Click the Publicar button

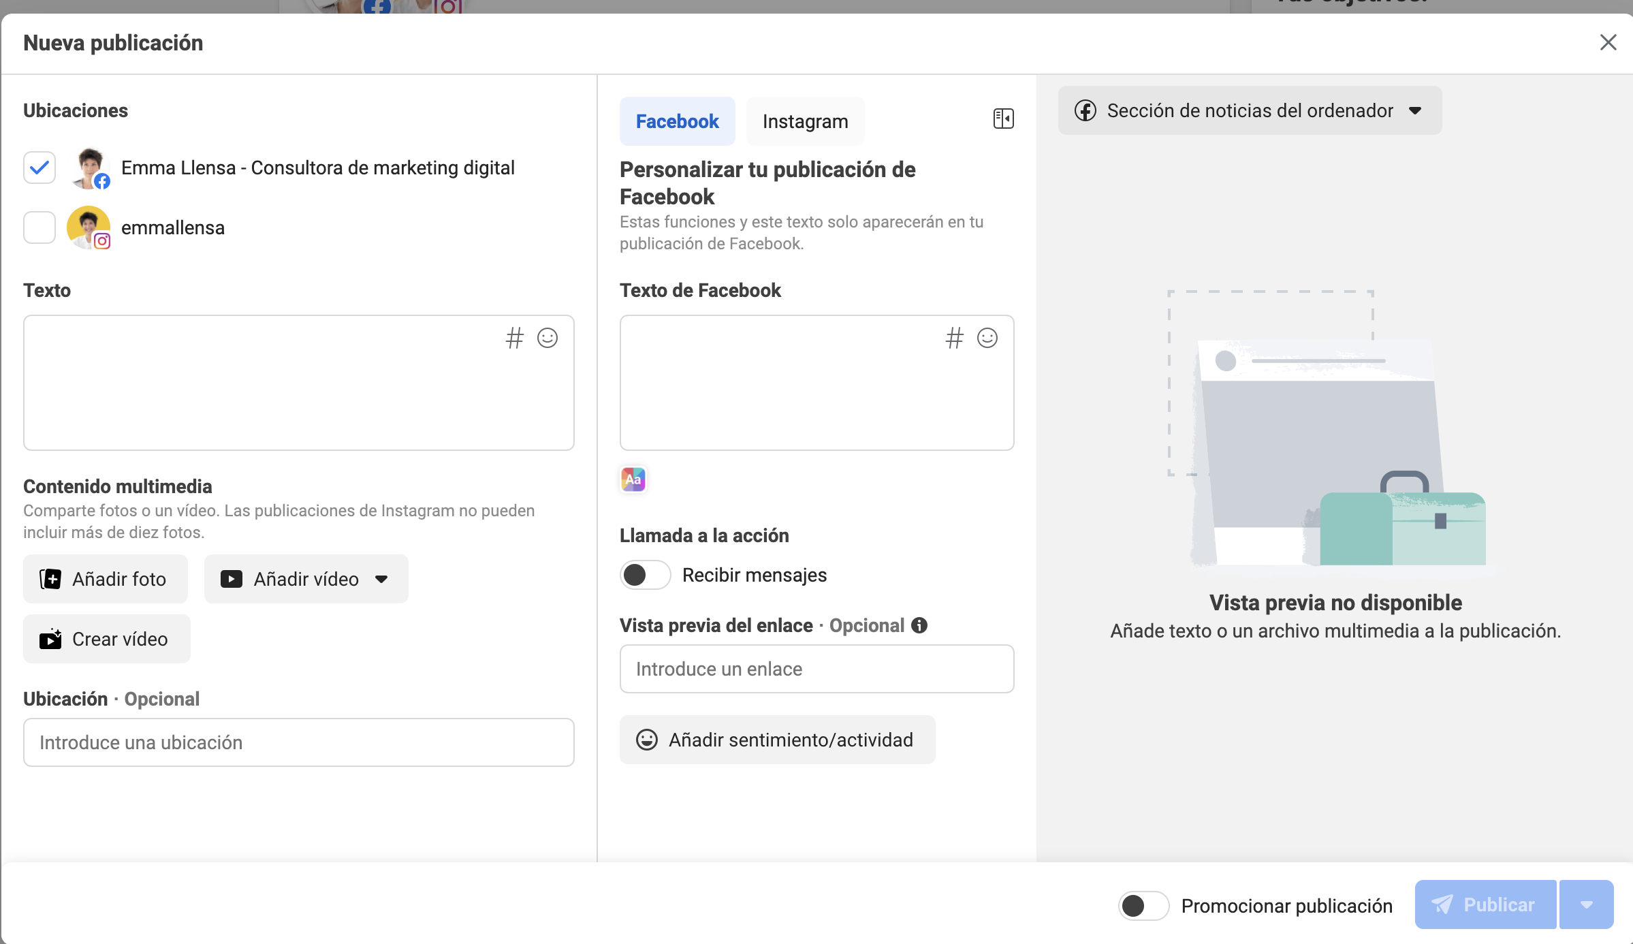point(1486,904)
